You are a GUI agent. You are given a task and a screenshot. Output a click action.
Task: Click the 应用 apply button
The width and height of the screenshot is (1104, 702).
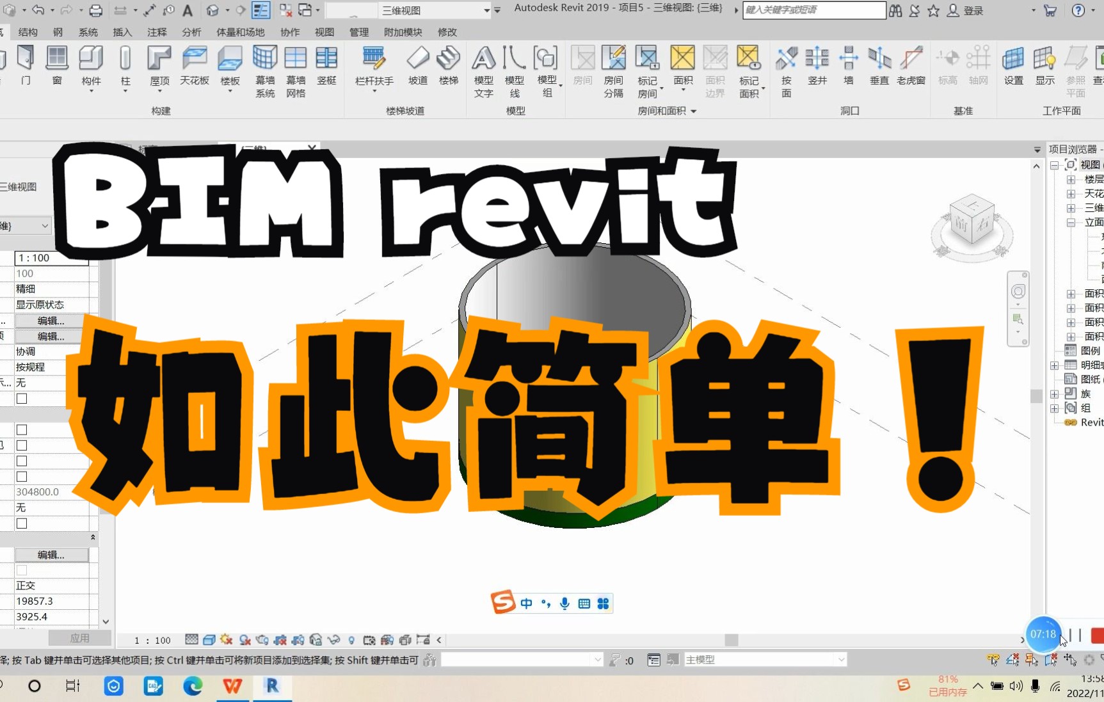80,638
